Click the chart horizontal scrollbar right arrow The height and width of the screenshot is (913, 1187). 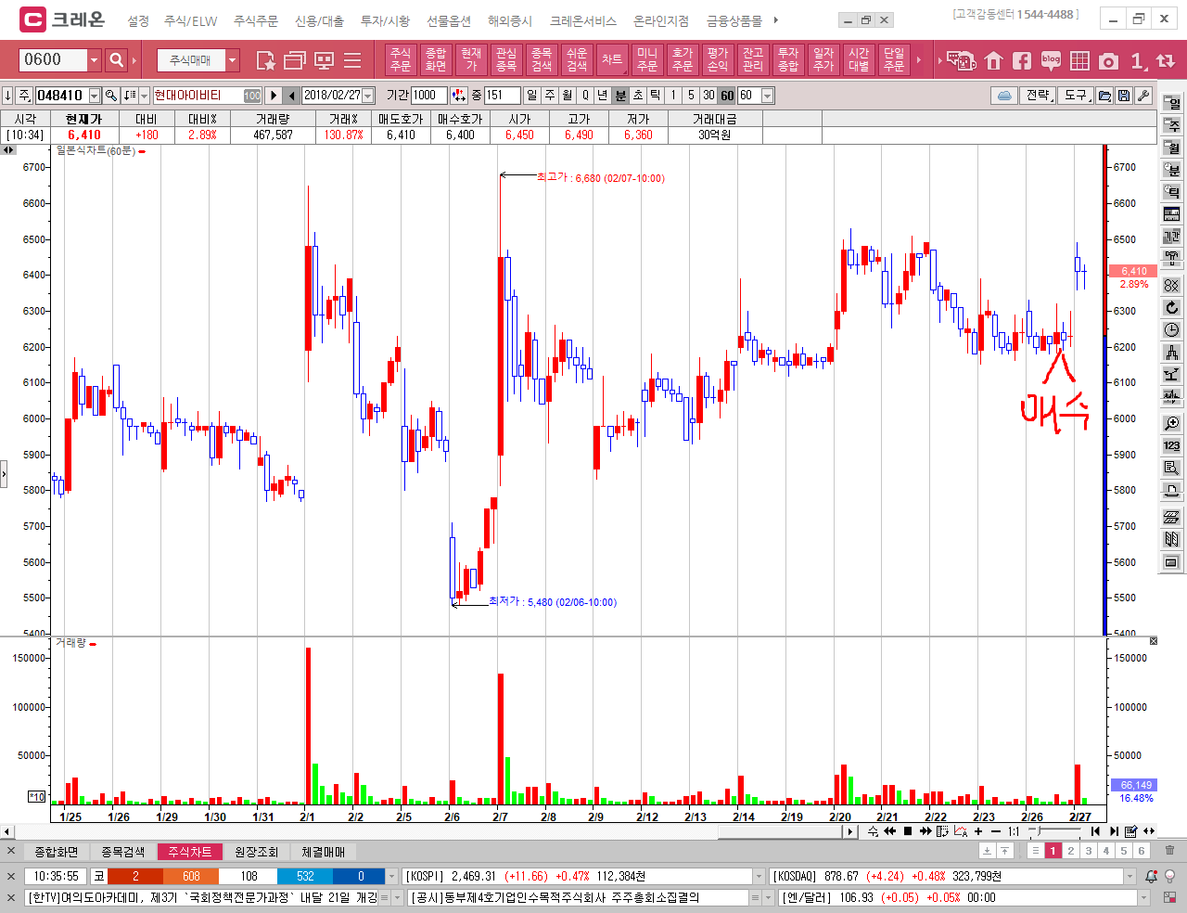pyautogui.click(x=850, y=831)
